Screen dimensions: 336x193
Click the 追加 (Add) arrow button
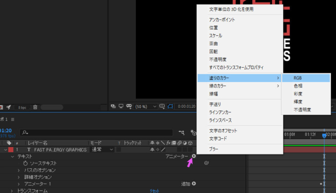click(x=194, y=184)
